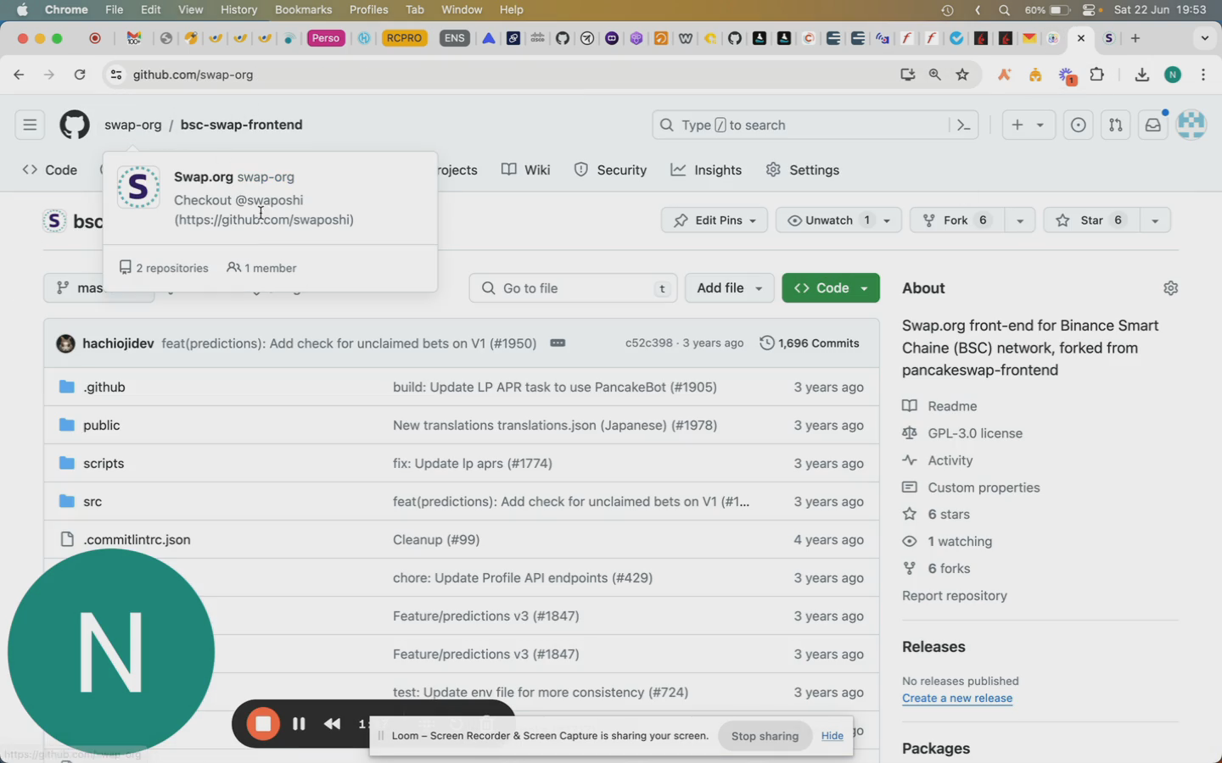Open Chrome's extensions puzzle icon
This screenshot has width=1222, height=763.
coord(1096,75)
